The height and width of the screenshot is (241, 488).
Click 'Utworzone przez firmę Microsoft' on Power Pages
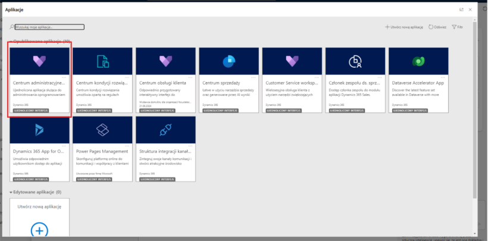coord(94,173)
